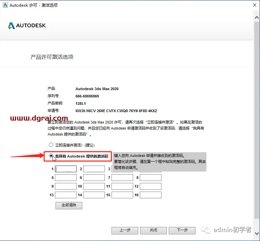Image resolution: width=260 pixels, height=241 pixels.
Task: Click activation code field 9
Action: (66, 186)
